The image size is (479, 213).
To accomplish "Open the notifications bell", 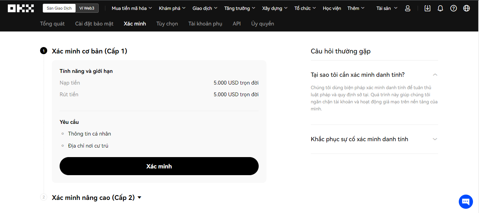I will coord(440,8).
